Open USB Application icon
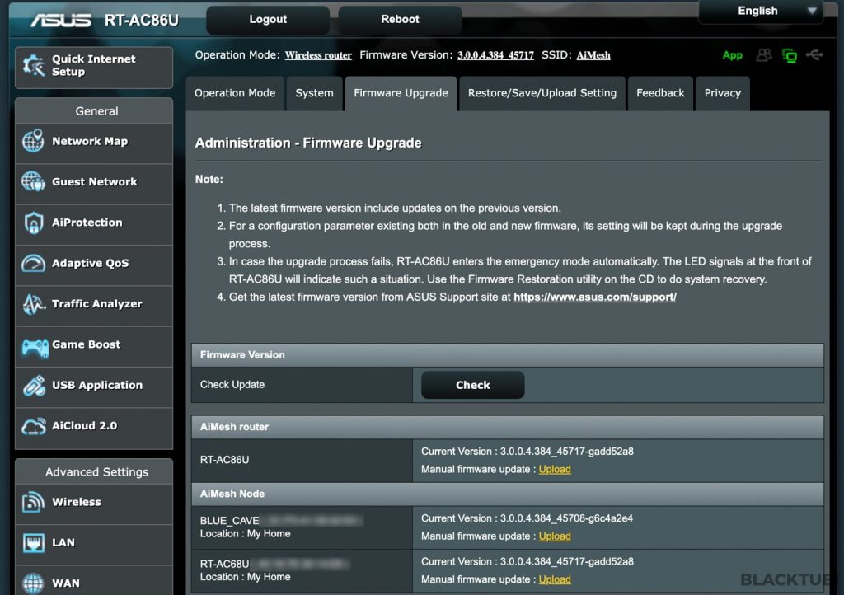 click(35, 385)
